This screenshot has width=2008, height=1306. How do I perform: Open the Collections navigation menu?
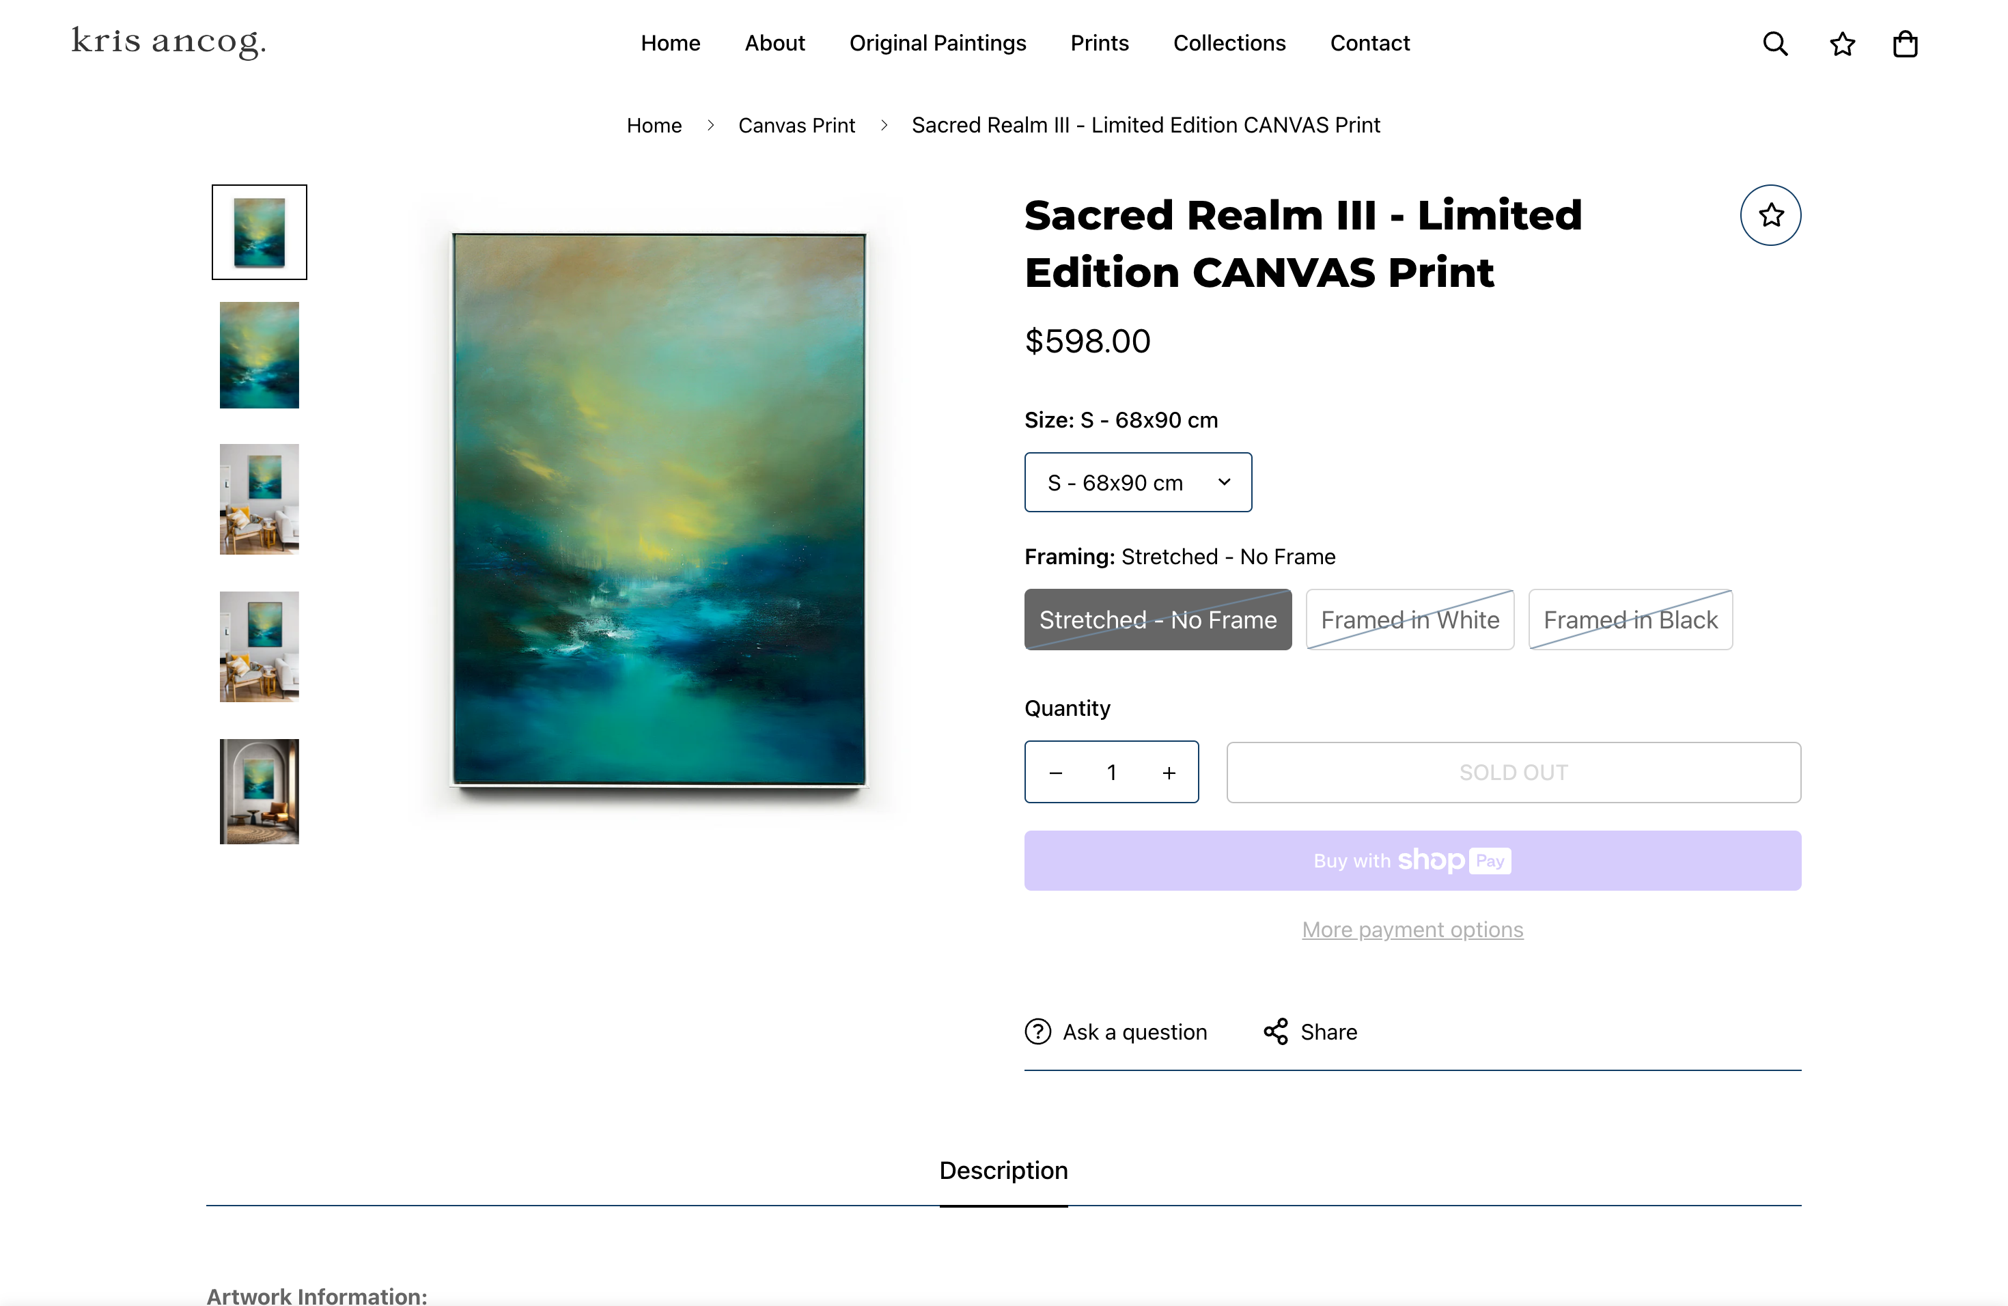pos(1229,43)
